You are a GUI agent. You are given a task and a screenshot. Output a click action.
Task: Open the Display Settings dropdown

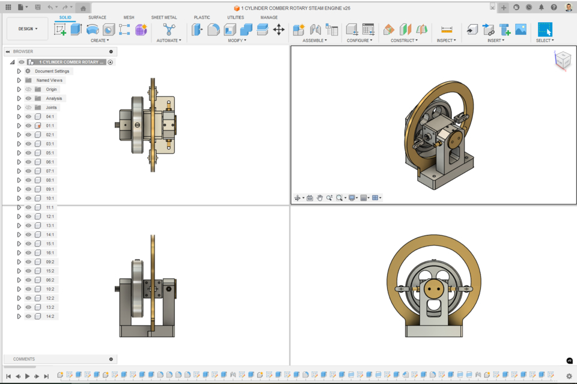(x=352, y=198)
